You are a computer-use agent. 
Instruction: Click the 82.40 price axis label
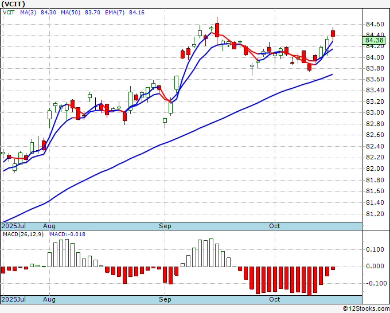[x=375, y=146]
